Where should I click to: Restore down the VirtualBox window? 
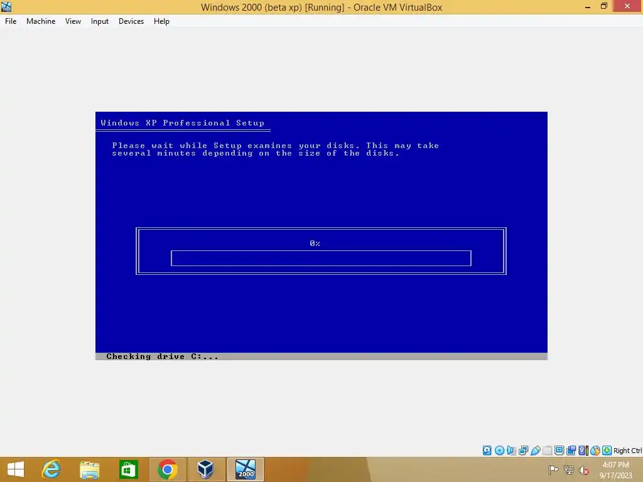(604, 6)
